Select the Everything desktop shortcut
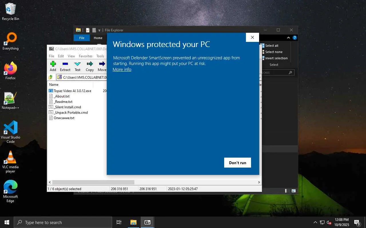 point(11,41)
